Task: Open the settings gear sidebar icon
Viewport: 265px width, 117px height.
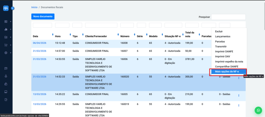Action: 6,53
